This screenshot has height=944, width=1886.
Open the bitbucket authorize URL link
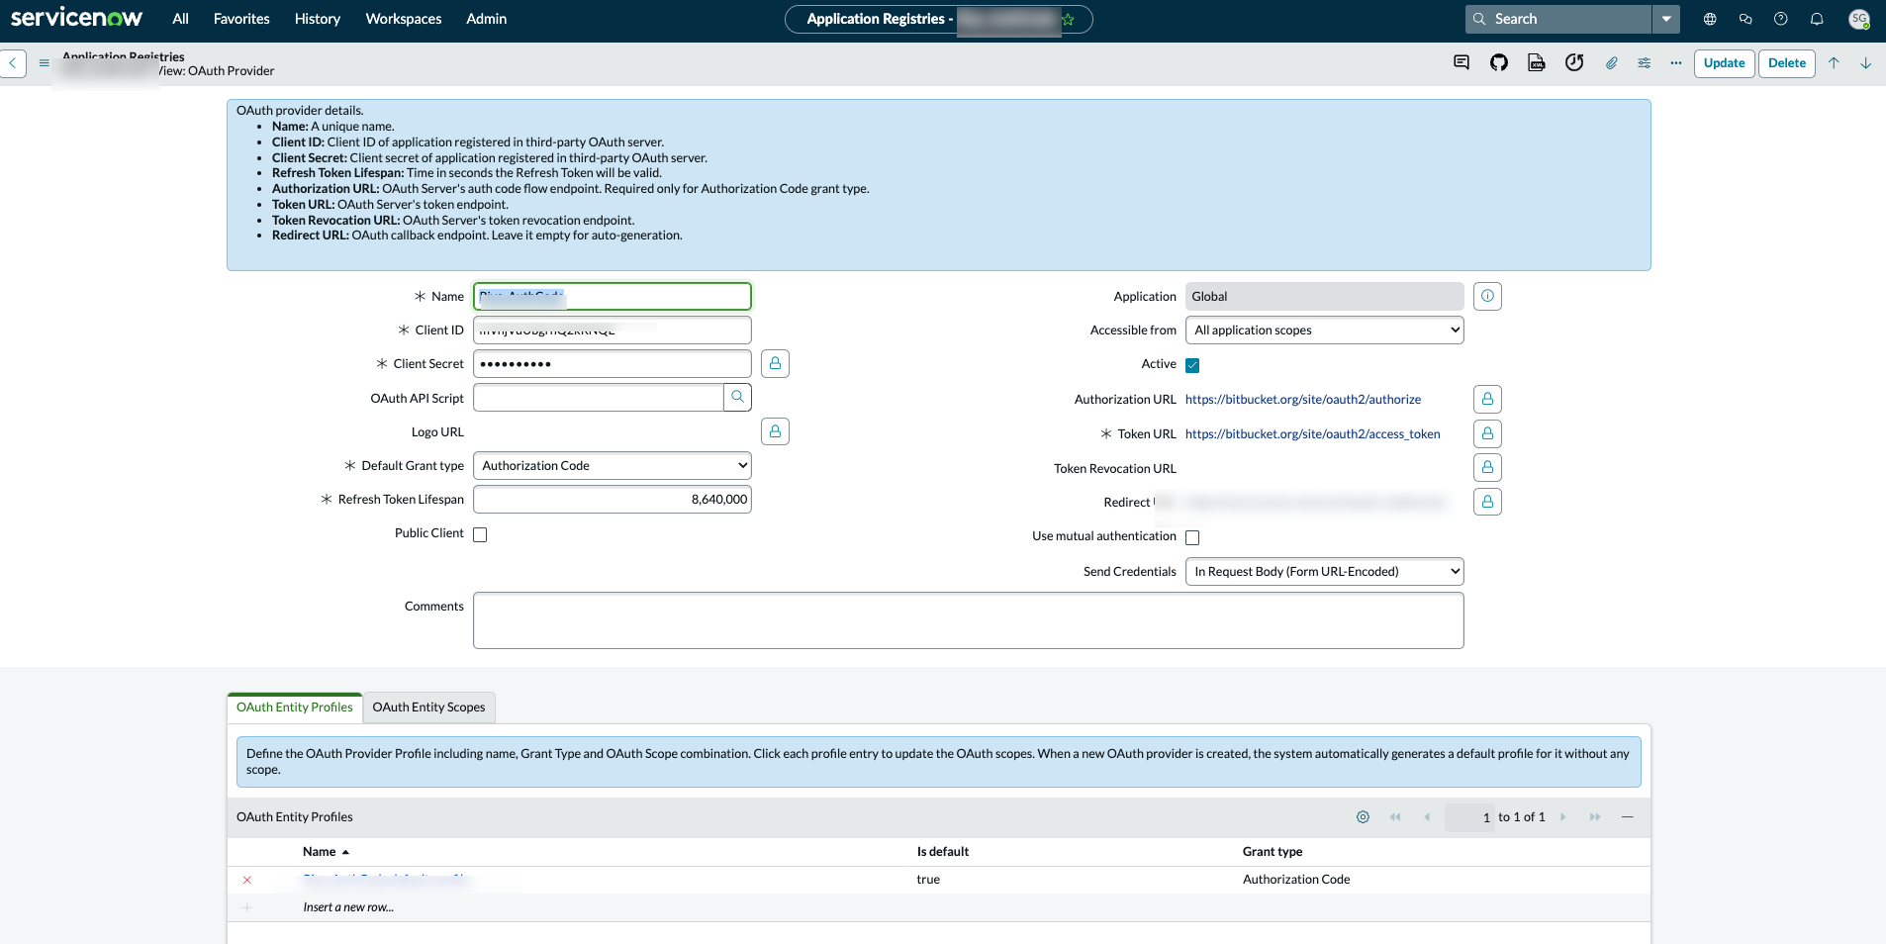[1302, 400]
